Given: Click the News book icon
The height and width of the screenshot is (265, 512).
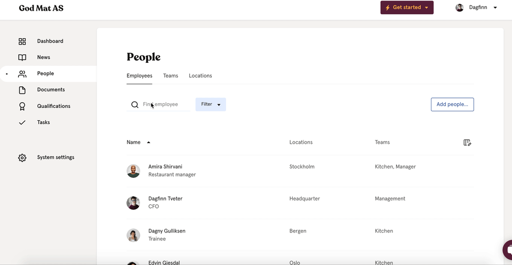Looking at the screenshot, I should 22,57.
